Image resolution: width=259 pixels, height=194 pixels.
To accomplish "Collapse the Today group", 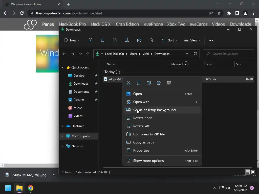I will tap(102, 72).
